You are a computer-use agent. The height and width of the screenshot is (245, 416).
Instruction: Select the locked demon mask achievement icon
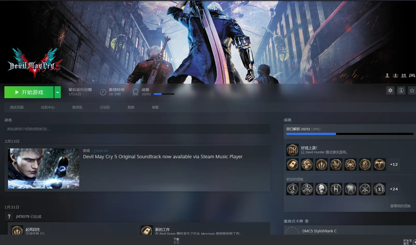(x=351, y=189)
